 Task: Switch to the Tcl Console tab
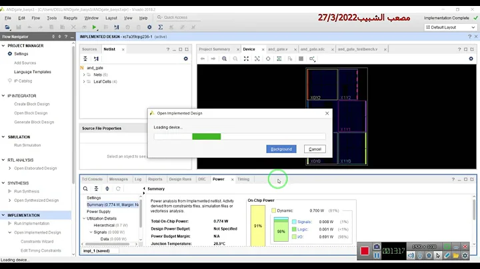click(92, 179)
